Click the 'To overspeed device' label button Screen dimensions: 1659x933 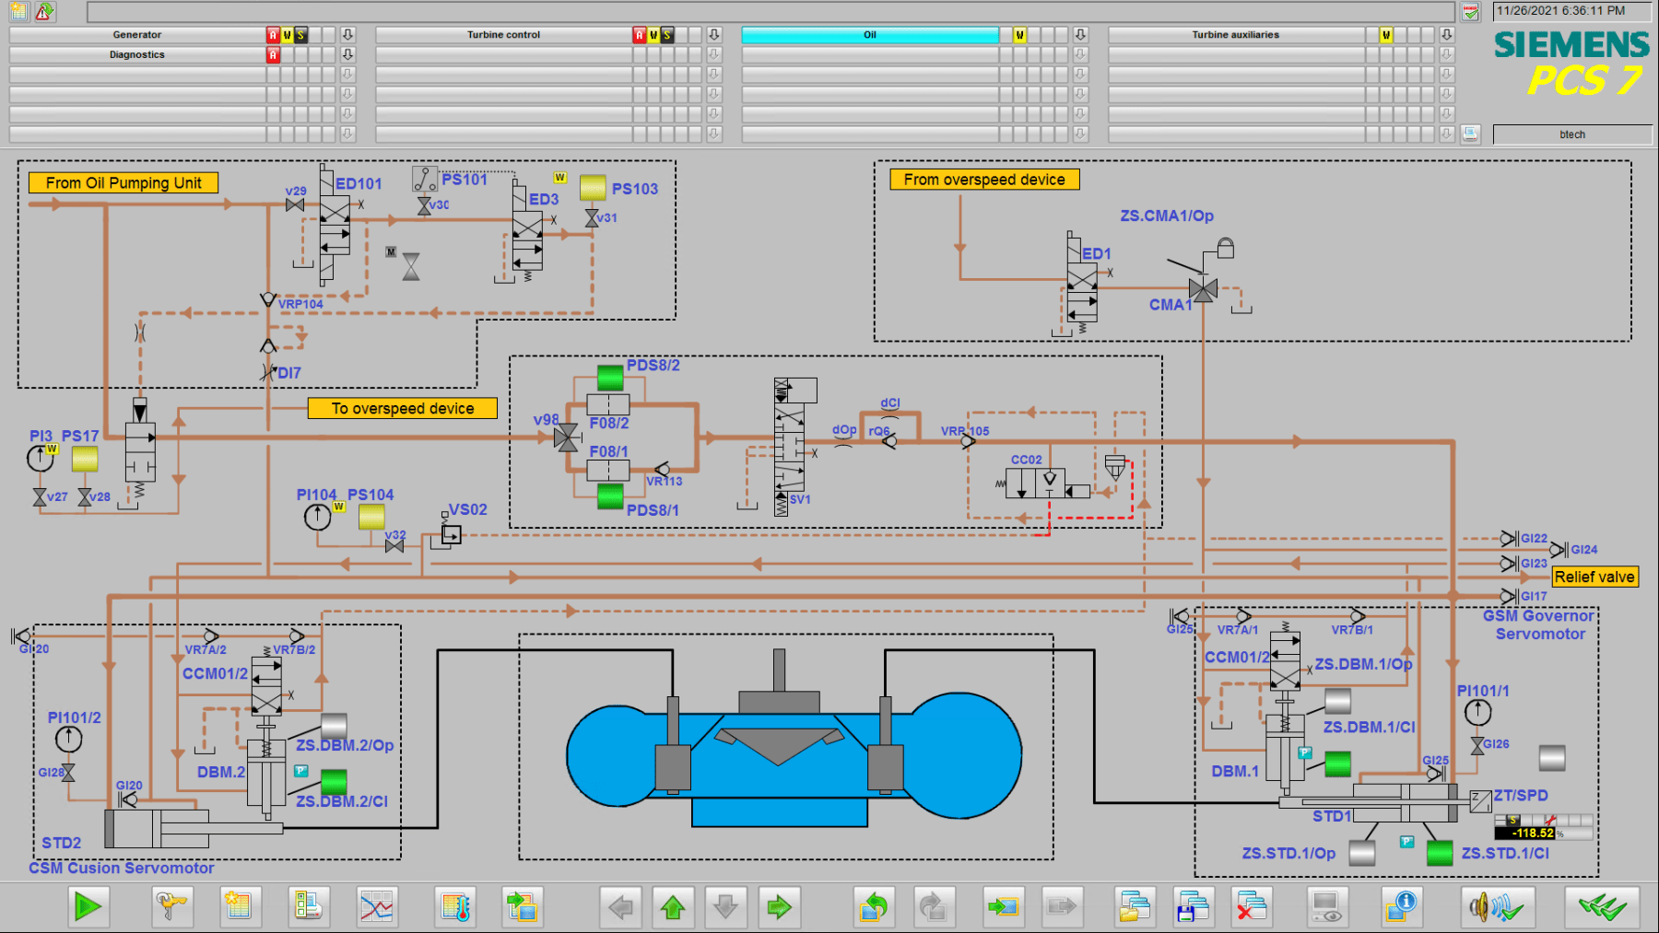click(402, 408)
